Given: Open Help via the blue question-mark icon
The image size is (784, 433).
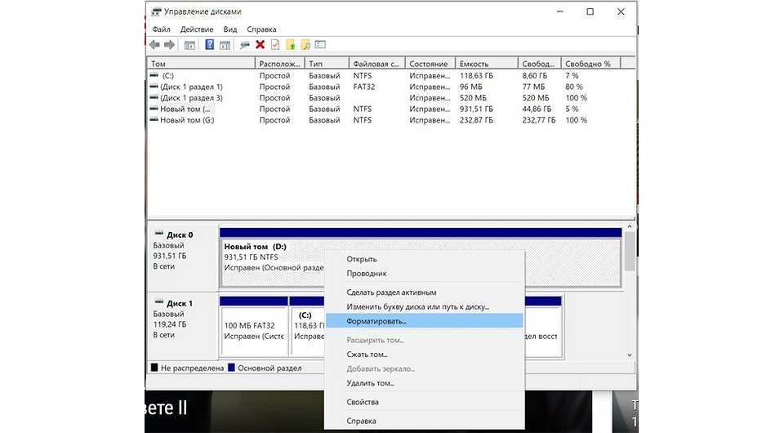Looking at the screenshot, I should 210,45.
